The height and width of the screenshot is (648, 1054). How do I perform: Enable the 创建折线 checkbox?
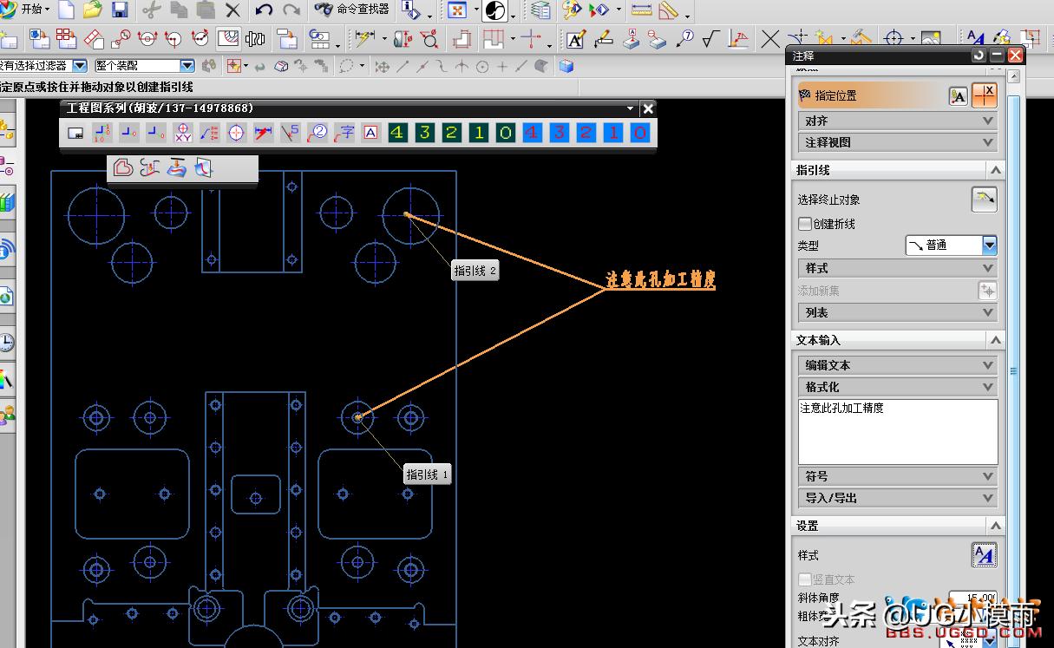(805, 224)
